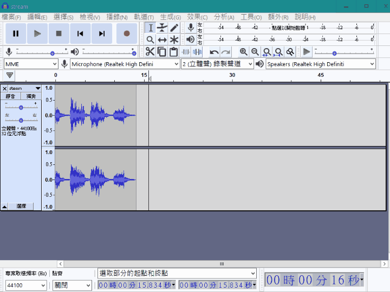Pause playback with the Pause button
Viewport: 390px width, 292px height.
[x=16, y=34]
